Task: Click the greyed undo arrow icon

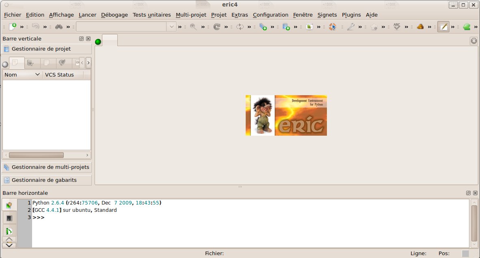Action: click(35, 27)
